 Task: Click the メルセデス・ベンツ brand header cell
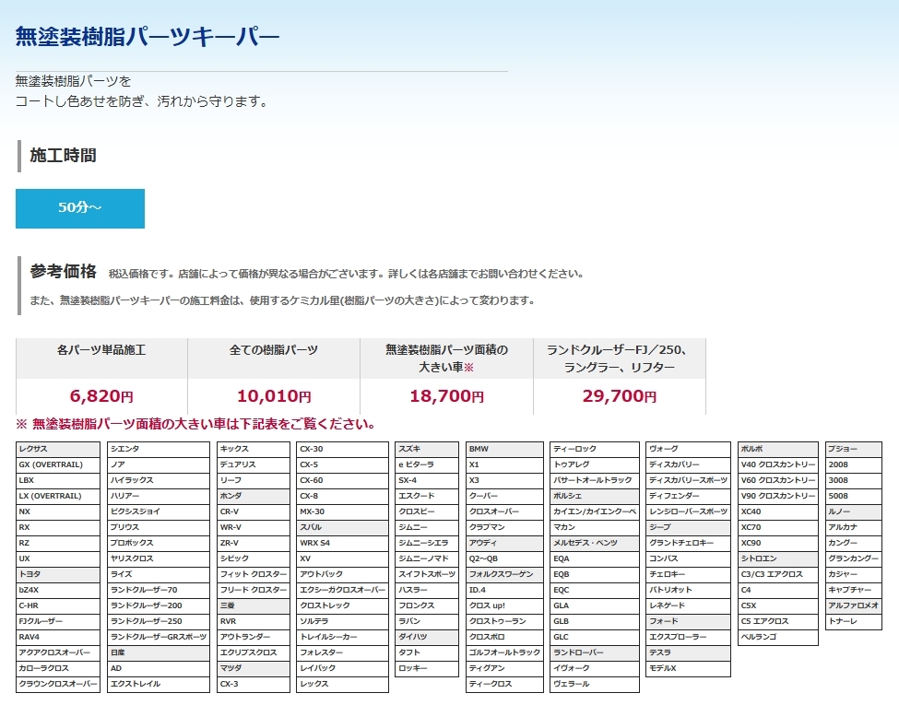(595, 543)
